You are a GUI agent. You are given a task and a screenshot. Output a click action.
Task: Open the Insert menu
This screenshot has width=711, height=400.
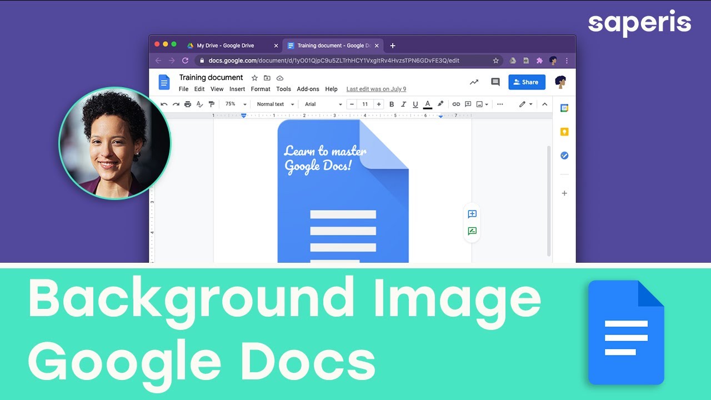pos(237,89)
